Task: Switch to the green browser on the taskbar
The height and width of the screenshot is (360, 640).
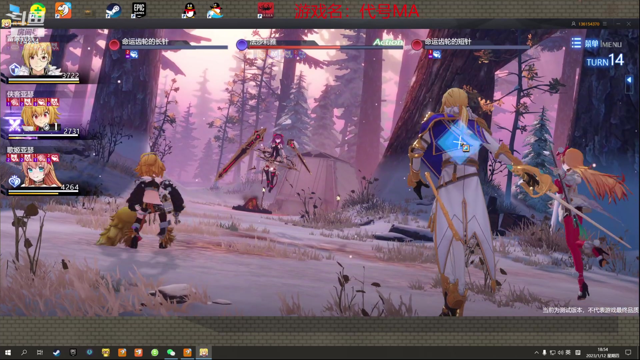Action: [x=155, y=352]
